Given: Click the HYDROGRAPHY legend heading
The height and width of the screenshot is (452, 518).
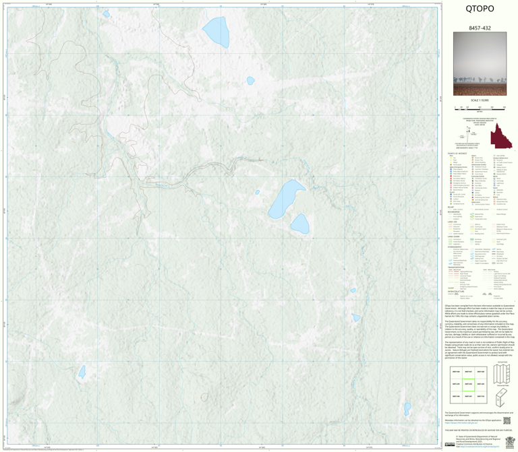Looking at the screenshot, I should point(455,247).
